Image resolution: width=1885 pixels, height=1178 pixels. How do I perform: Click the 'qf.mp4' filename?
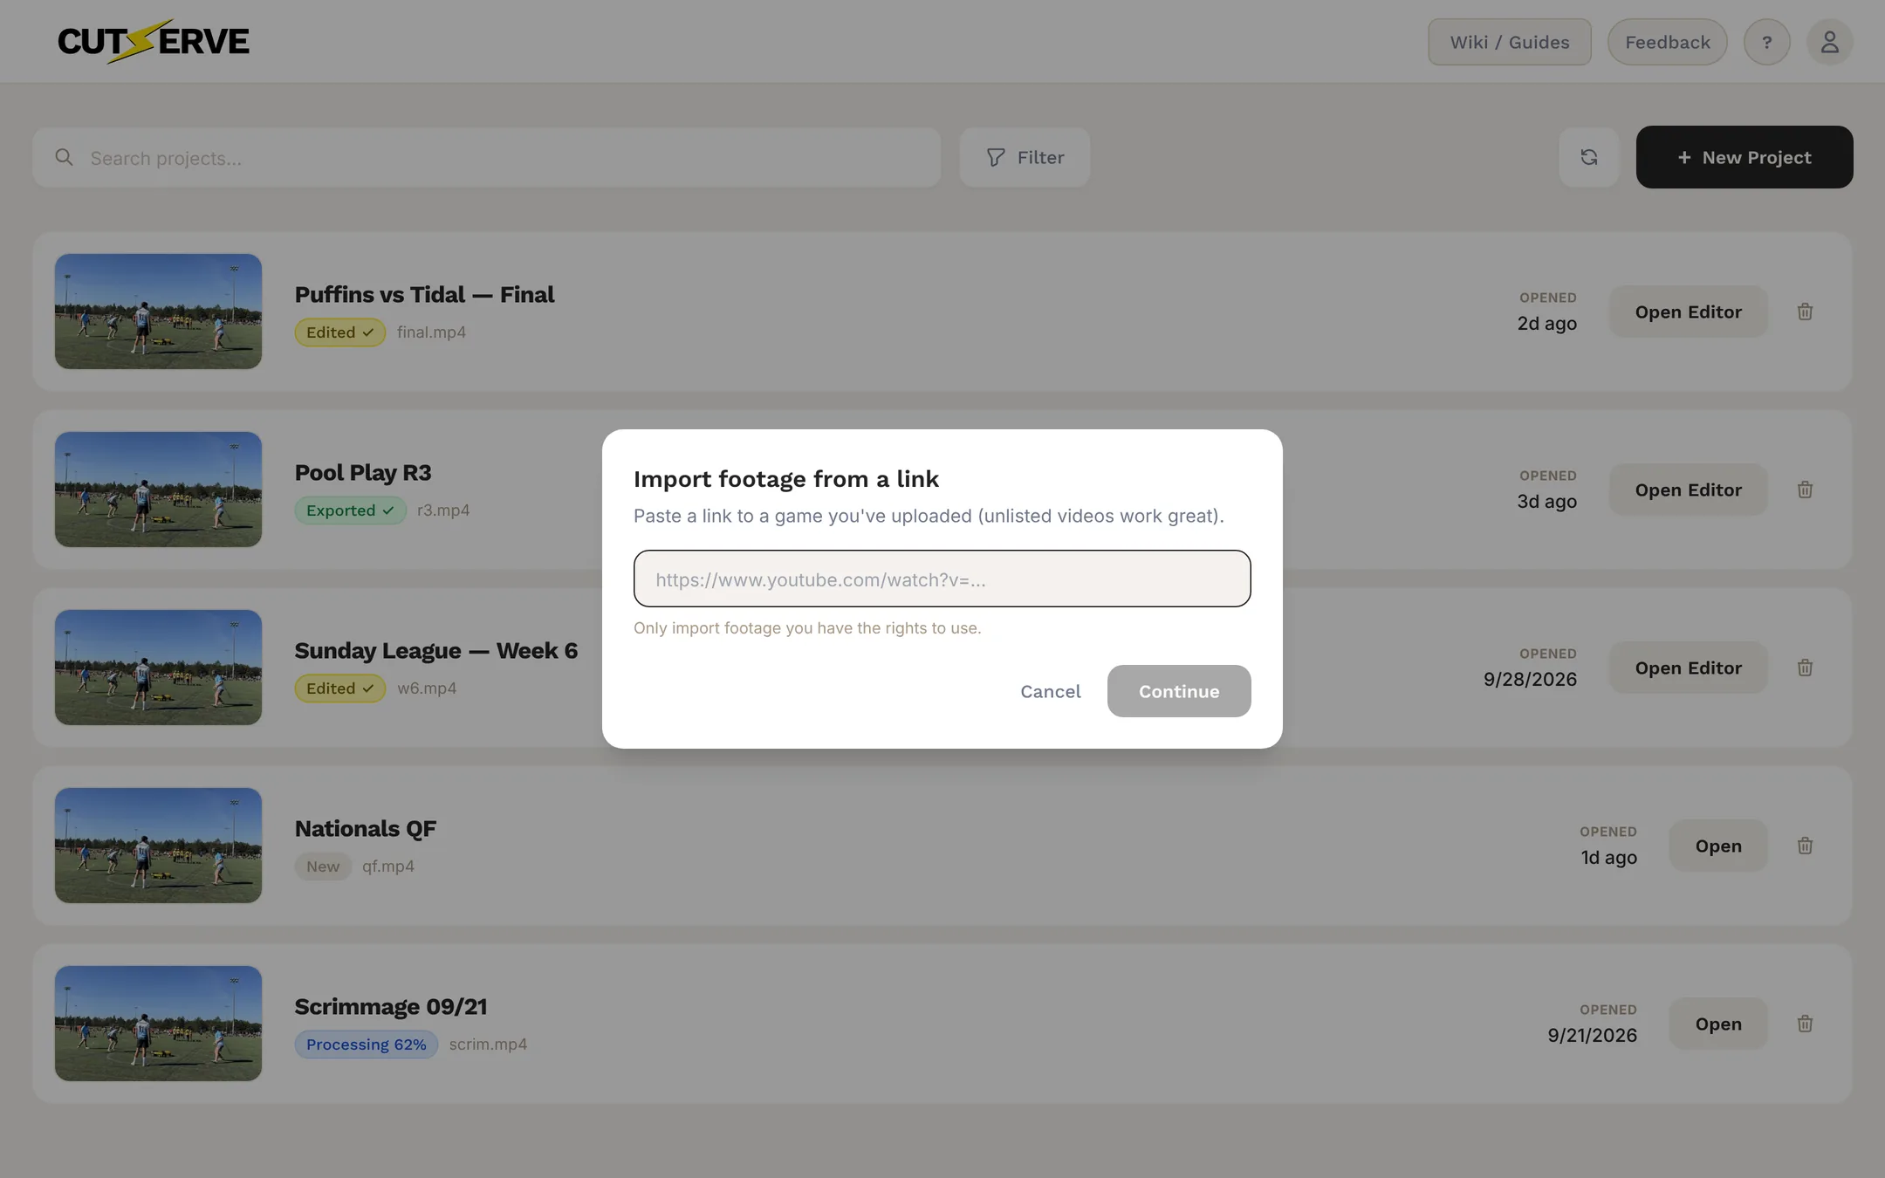tap(388, 866)
